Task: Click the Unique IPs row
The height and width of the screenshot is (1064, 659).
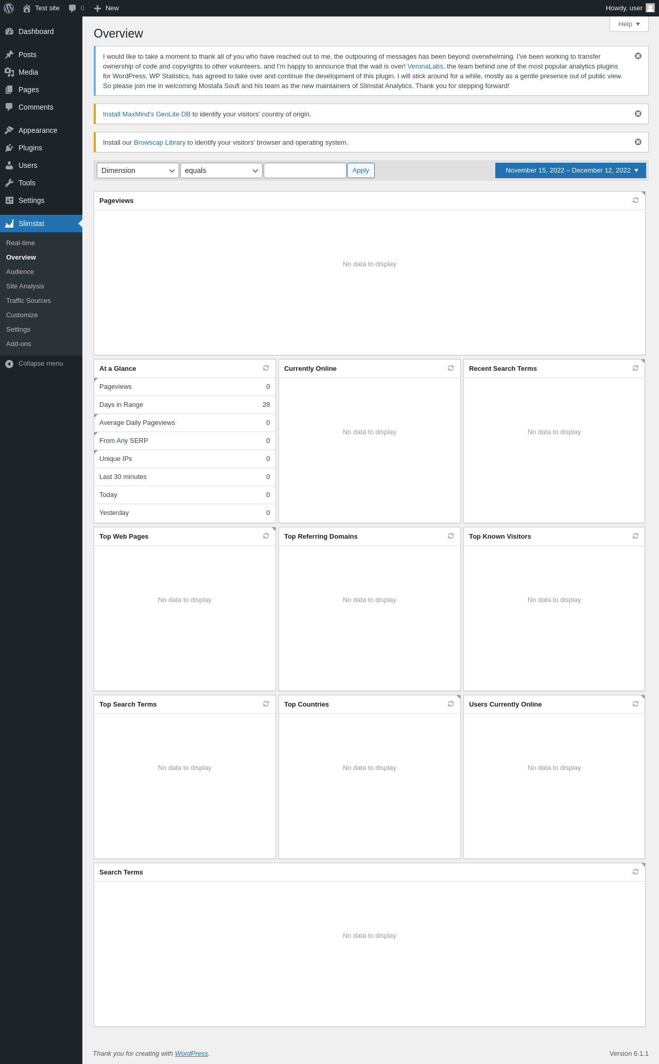Action: click(x=185, y=459)
